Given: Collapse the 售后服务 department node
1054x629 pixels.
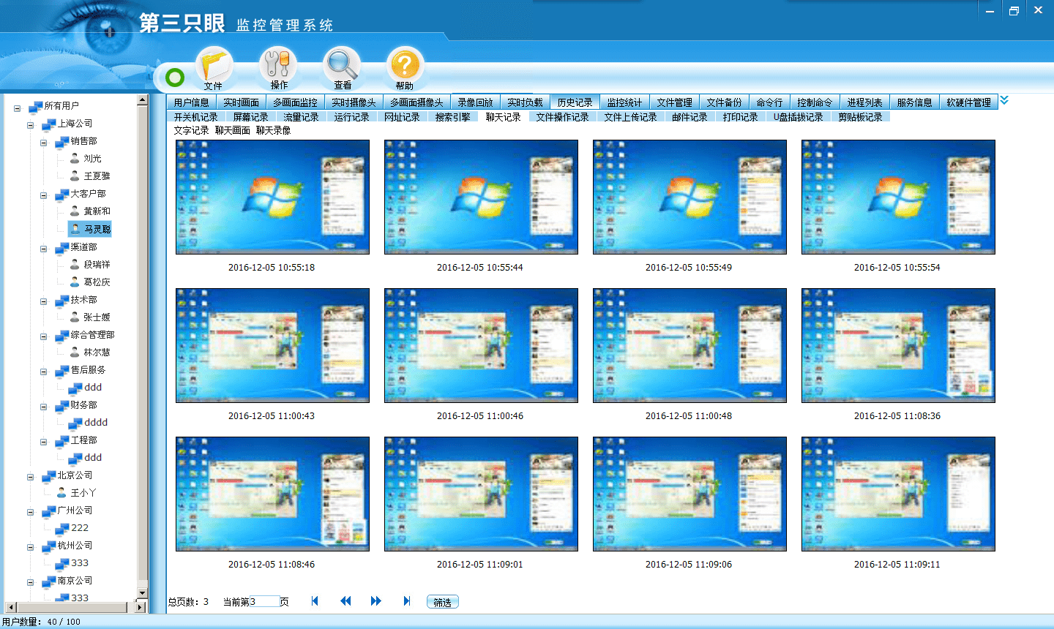Looking at the screenshot, I should pyautogui.click(x=44, y=372).
